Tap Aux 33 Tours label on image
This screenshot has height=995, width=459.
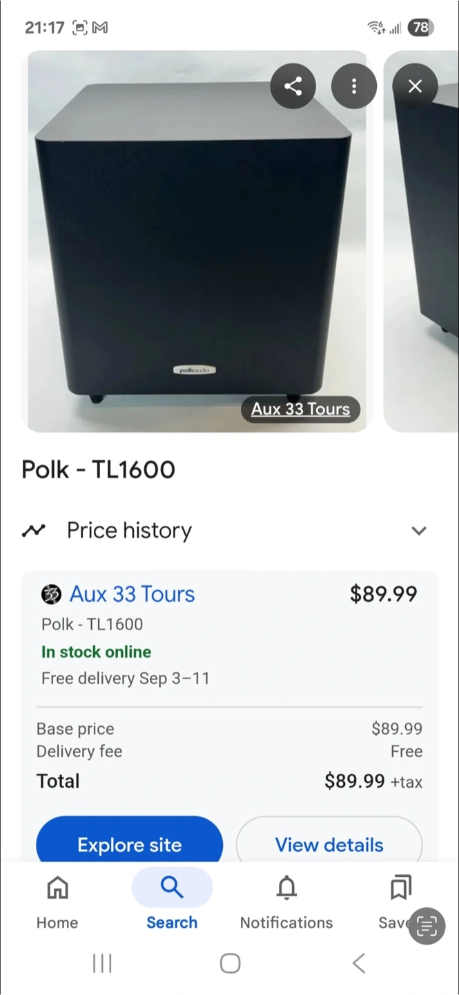pyautogui.click(x=300, y=409)
